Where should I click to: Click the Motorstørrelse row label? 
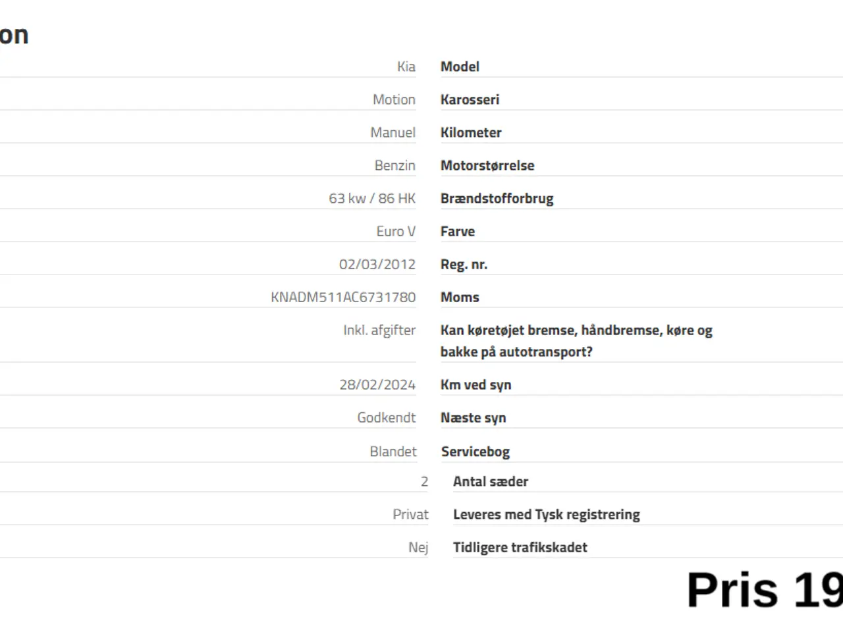[x=487, y=165]
